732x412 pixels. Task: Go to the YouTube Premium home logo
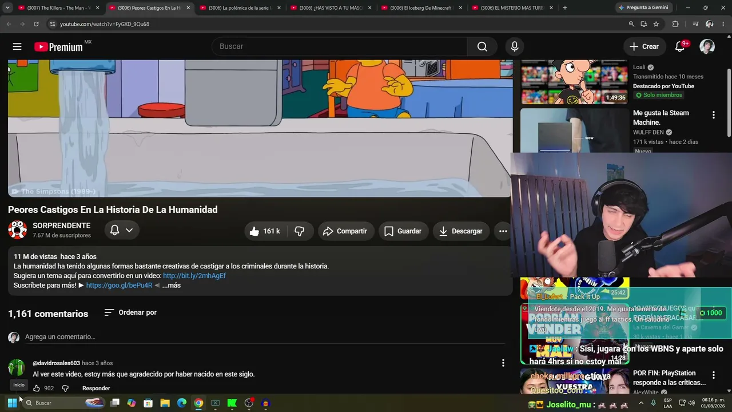pyautogui.click(x=59, y=47)
